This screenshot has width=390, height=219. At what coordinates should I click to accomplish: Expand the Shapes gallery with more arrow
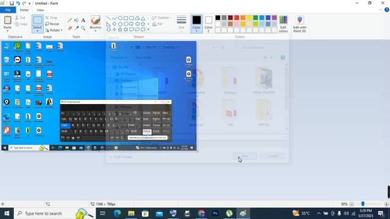pos(149,30)
